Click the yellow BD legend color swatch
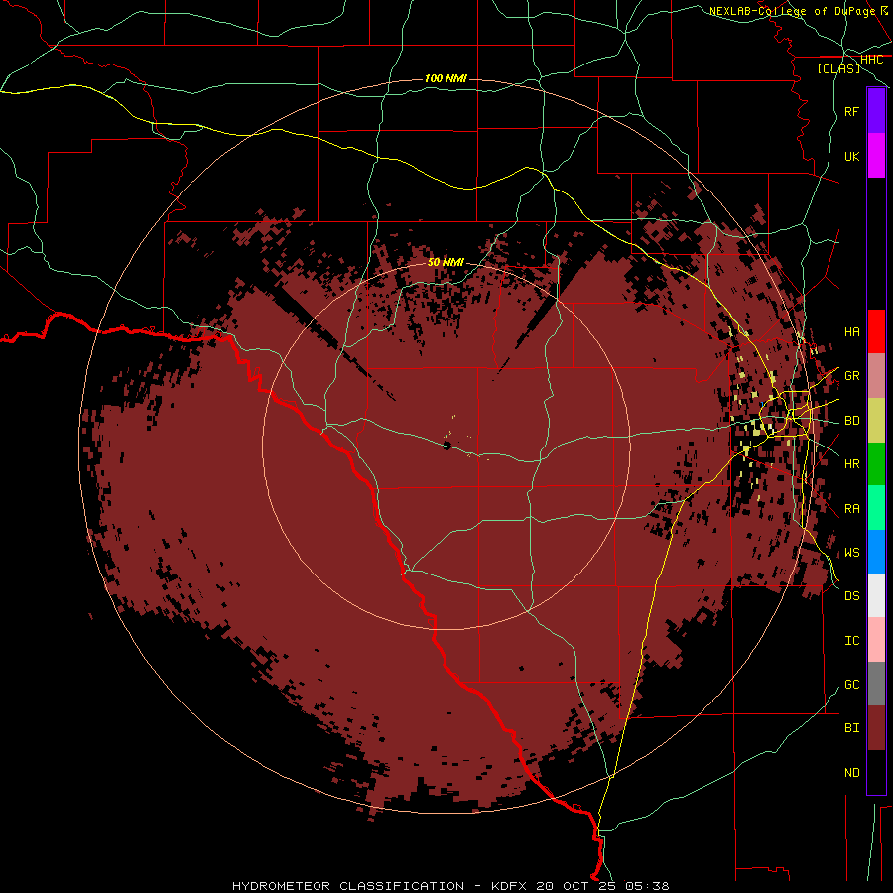 tap(876, 421)
